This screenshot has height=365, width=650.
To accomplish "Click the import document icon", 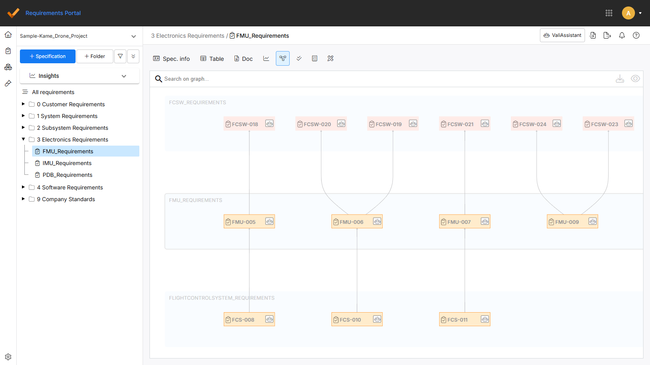I will 593,35.
